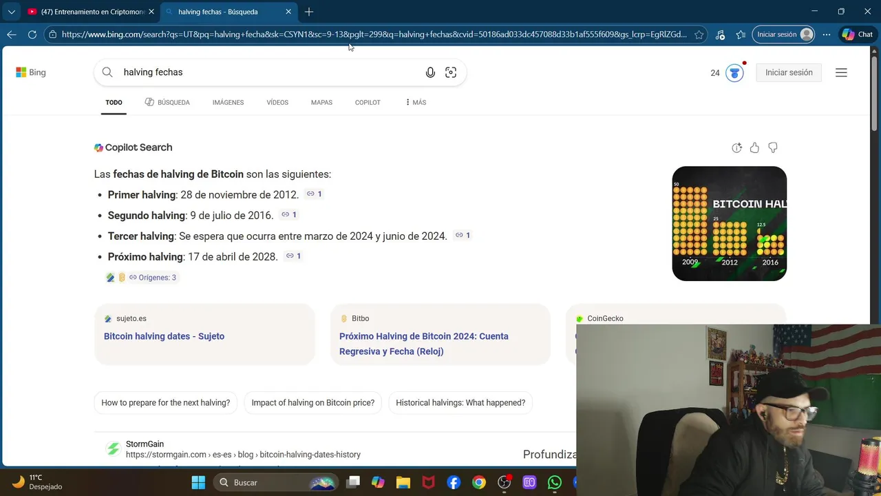Click the taskbar Buscar search box
Image resolution: width=881 pixels, height=496 pixels.
point(276,483)
